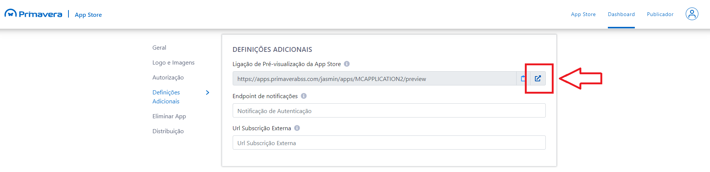Switch to the Dashboard tab

click(621, 14)
